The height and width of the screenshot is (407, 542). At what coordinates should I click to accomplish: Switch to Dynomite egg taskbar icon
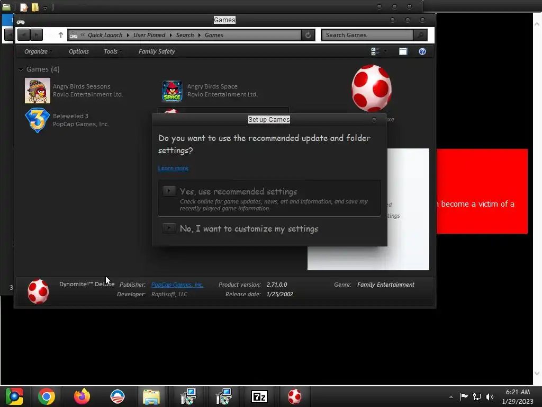point(294,396)
